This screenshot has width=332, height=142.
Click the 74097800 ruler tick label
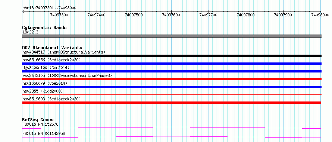tap(245, 15)
